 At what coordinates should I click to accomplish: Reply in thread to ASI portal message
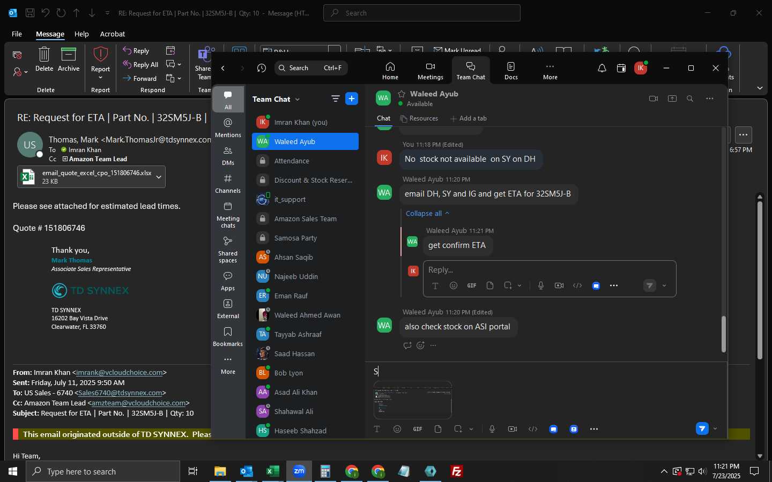(407, 345)
